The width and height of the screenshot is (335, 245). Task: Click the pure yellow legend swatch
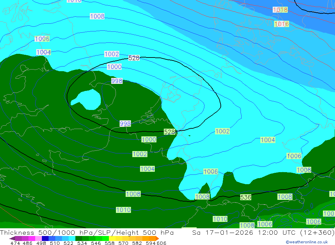[112, 238]
